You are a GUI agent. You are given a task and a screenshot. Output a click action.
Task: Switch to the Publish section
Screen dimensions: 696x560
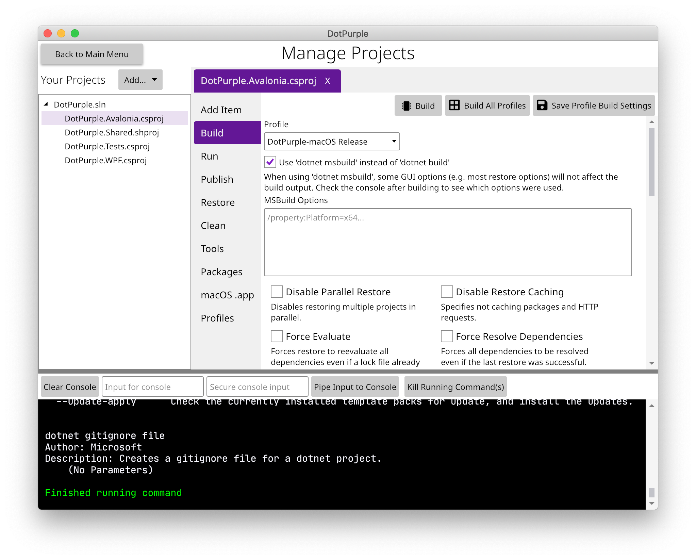227,179
